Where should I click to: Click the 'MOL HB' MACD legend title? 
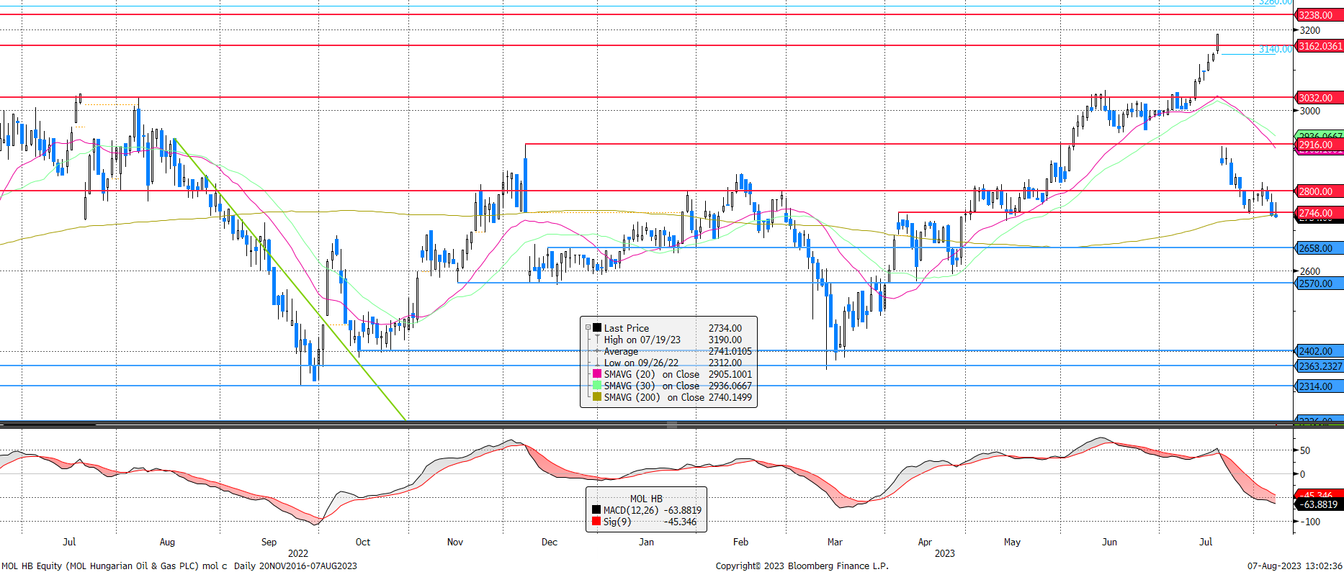(646, 499)
